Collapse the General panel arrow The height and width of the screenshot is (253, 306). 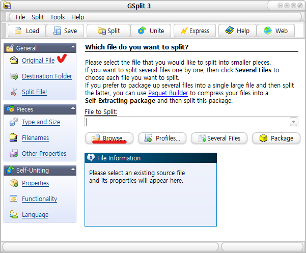[73, 47]
